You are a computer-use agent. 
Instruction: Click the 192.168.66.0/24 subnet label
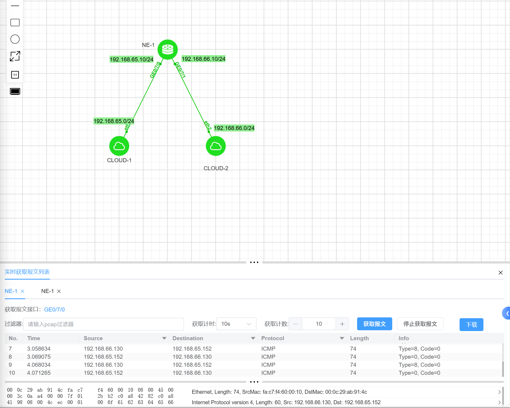(234, 128)
